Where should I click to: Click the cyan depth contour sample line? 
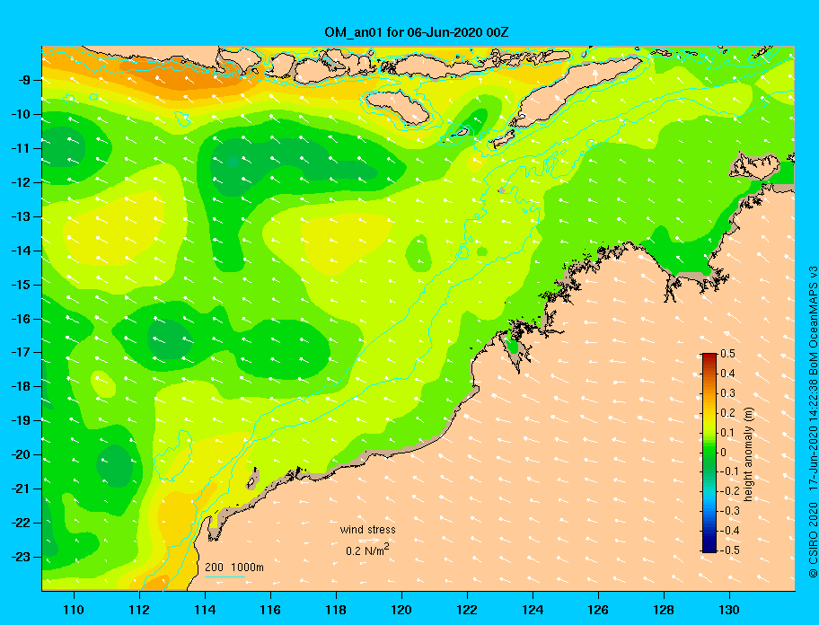225,577
